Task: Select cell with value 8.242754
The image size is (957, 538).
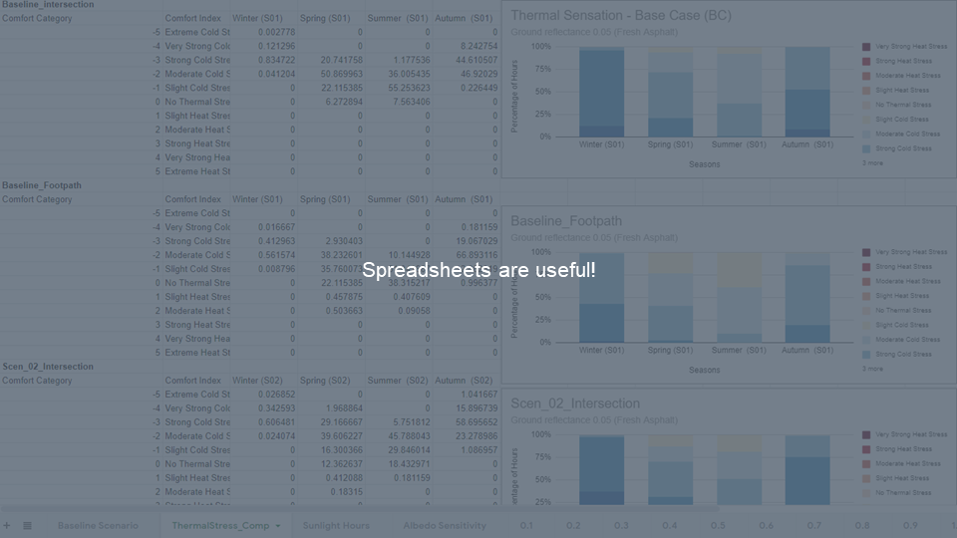Action: (x=467, y=46)
